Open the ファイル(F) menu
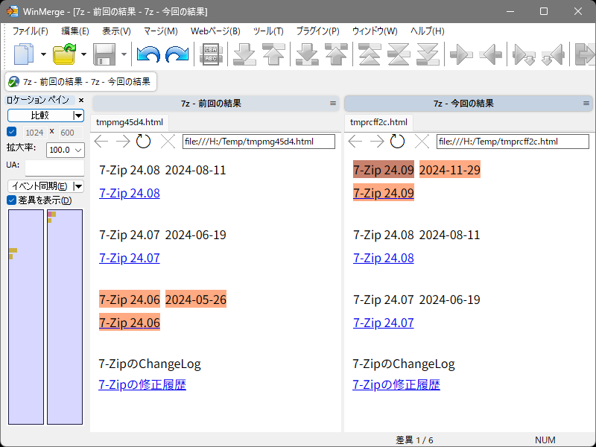 point(30,31)
